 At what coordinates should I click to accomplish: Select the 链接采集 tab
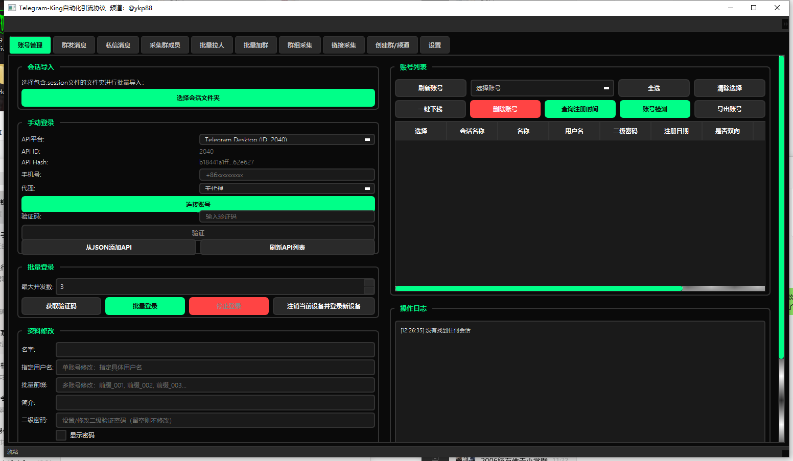coord(344,45)
